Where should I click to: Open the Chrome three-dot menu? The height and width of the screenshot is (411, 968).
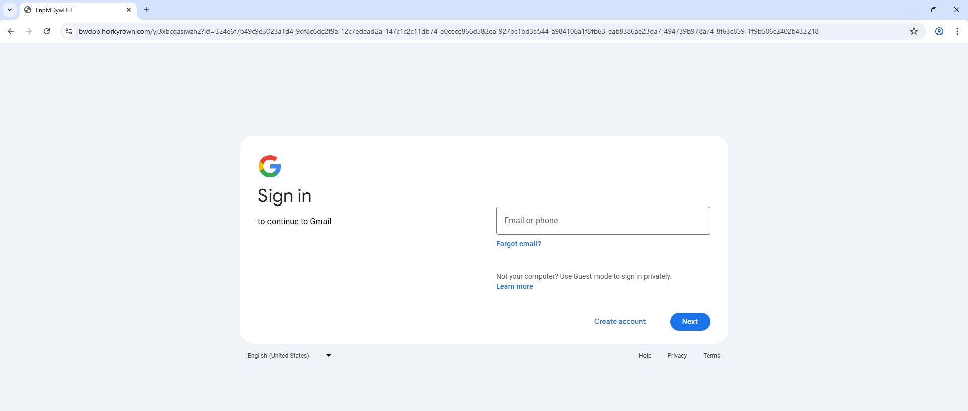(x=957, y=31)
